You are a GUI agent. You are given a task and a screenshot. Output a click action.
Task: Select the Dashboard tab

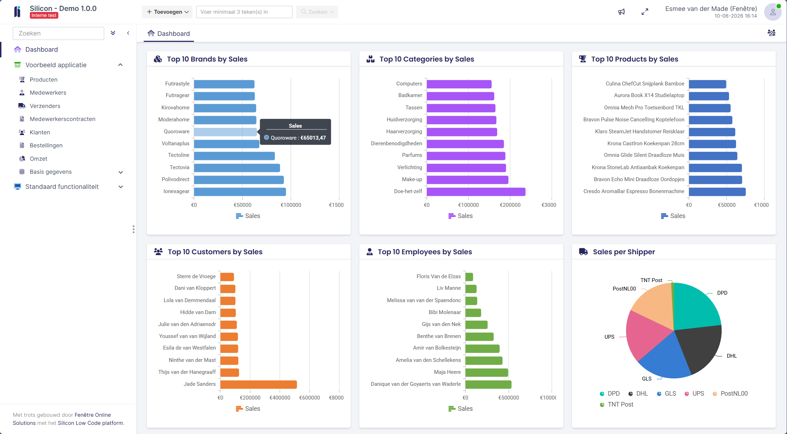point(169,33)
